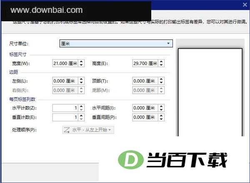Screen dimensions: 250x183
Task: Click the 宽度(W) field showing 21.000 厘米
Action: click(x=65, y=63)
